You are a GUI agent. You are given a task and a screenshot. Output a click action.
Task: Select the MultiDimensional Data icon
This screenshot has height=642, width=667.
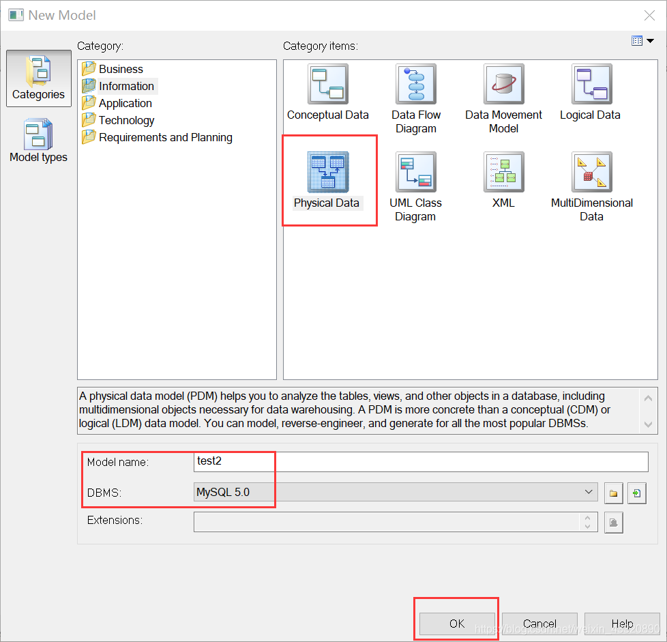click(592, 173)
